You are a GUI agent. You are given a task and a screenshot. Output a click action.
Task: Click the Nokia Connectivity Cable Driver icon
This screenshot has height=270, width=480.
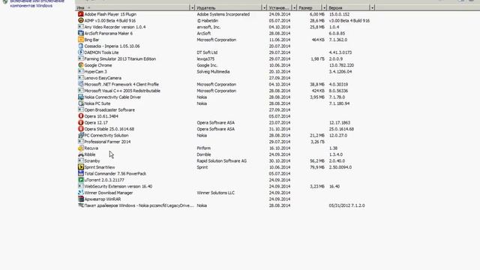click(x=81, y=97)
